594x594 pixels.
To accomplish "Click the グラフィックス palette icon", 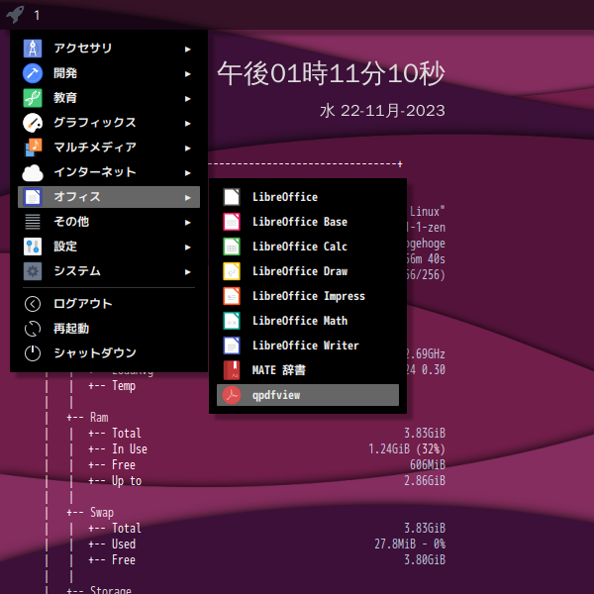I will point(33,123).
